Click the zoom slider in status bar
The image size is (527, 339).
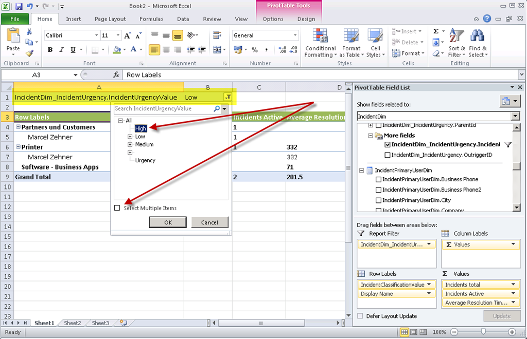pyautogui.click(x=483, y=332)
